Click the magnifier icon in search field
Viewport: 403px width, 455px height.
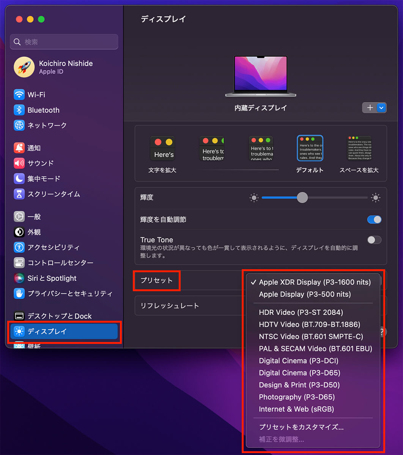click(17, 42)
